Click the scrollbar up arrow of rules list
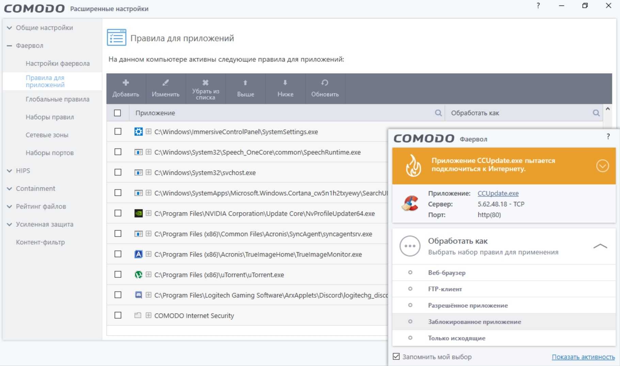The width and height of the screenshot is (620, 366). [x=607, y=109]
